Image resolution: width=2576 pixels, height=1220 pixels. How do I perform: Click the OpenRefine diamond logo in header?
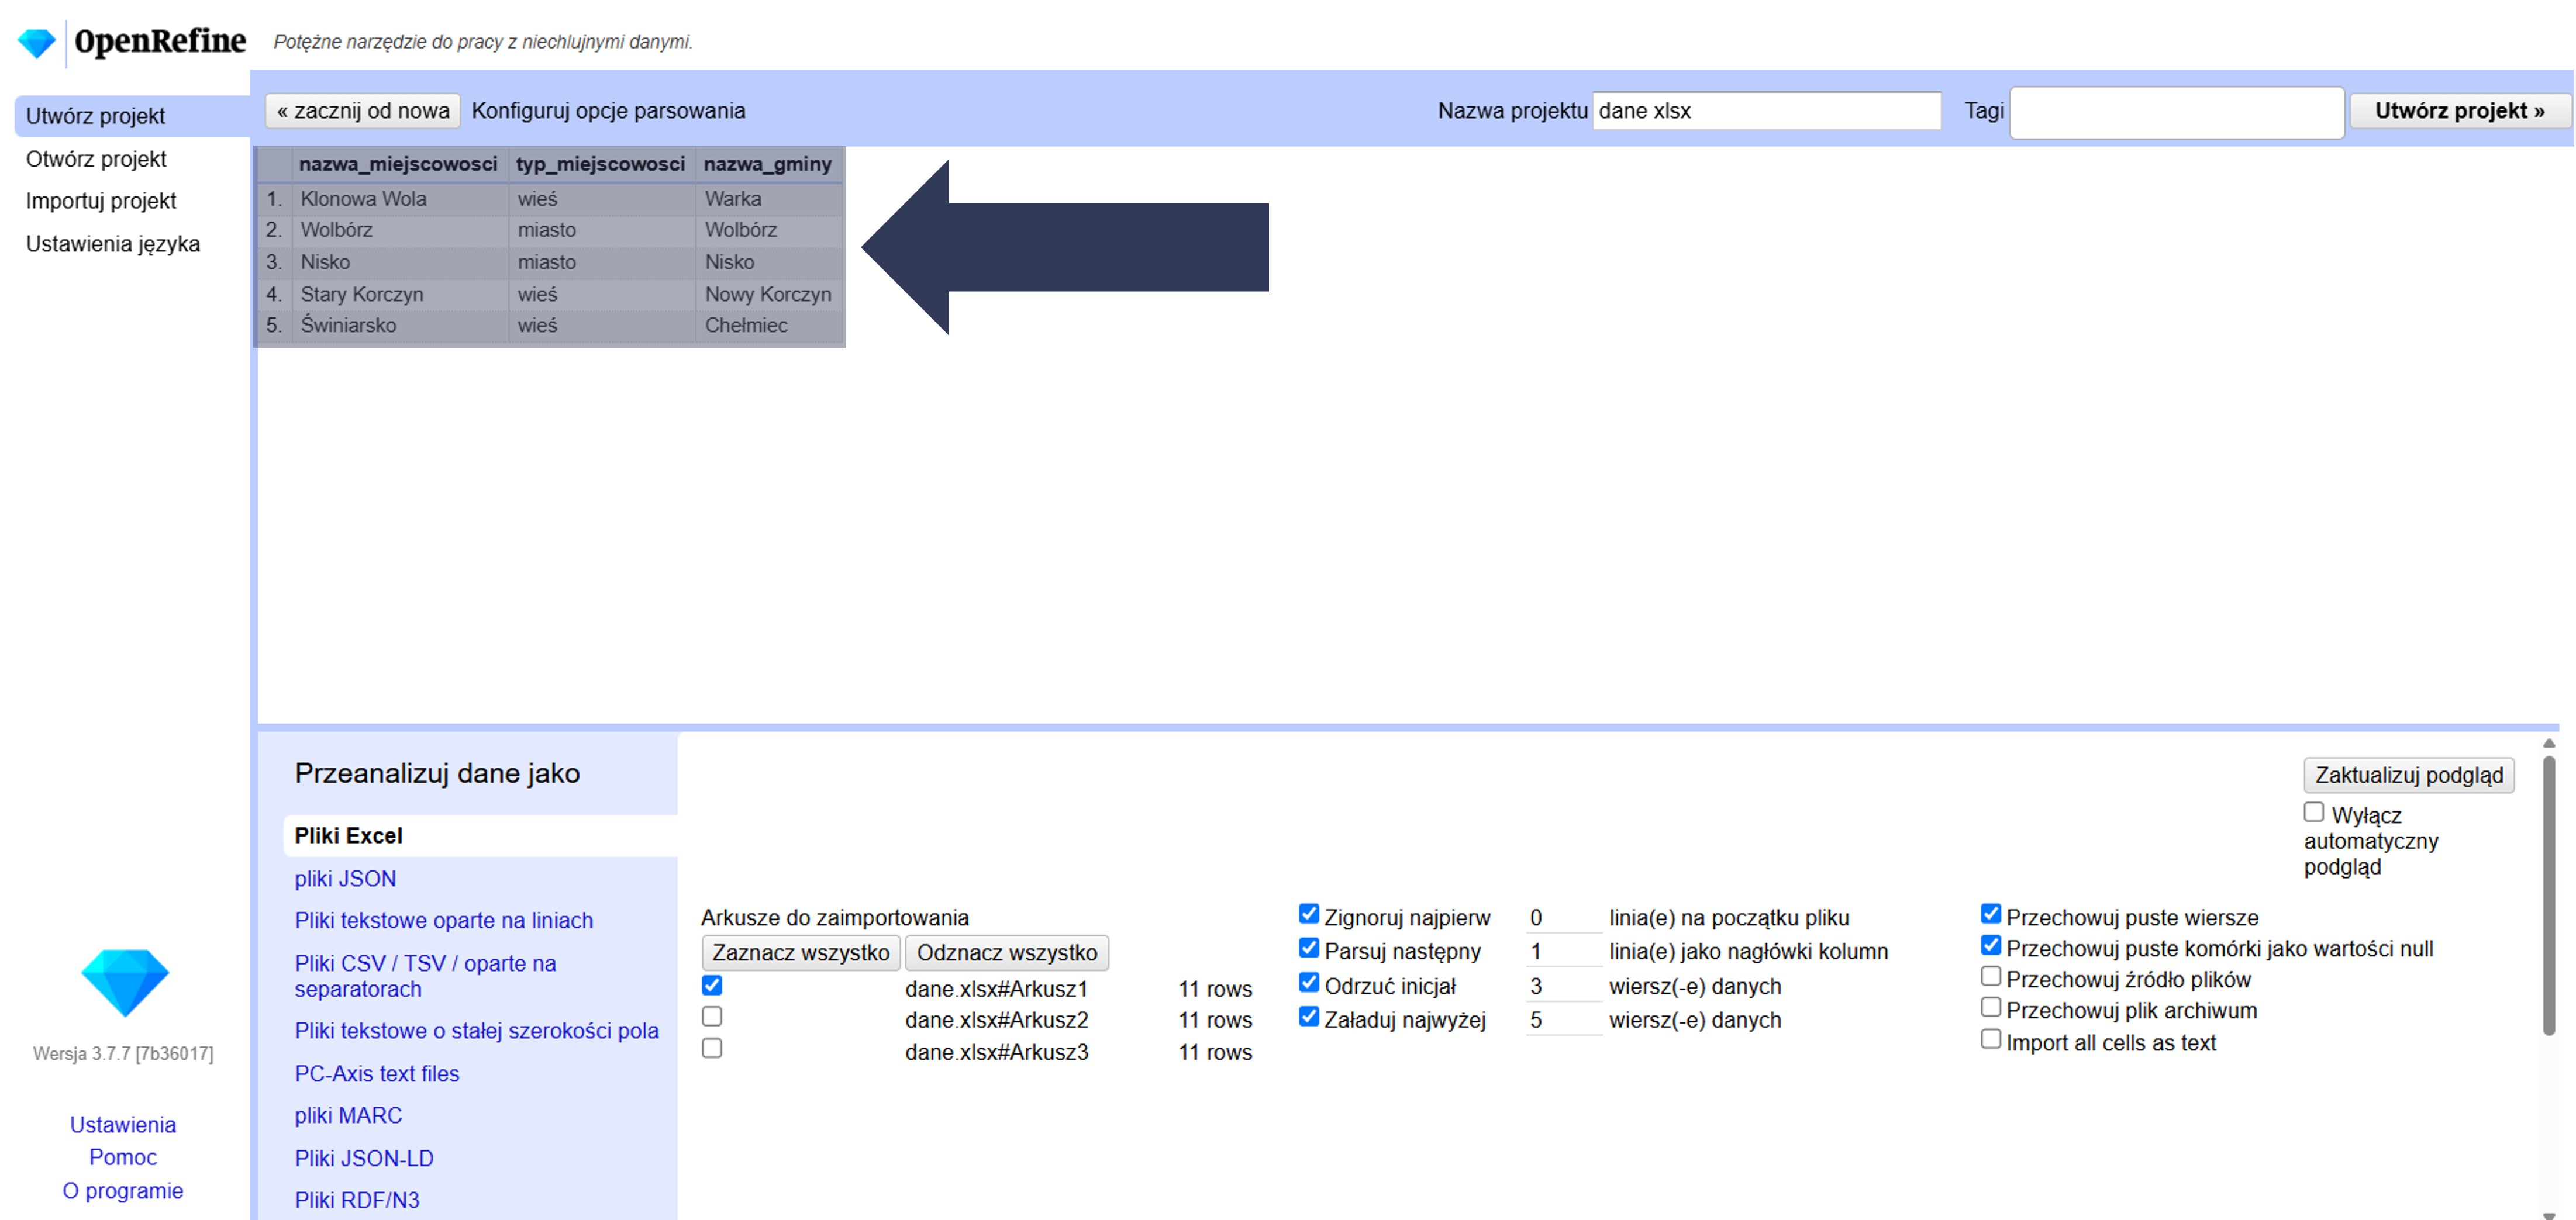coord(37,43)
